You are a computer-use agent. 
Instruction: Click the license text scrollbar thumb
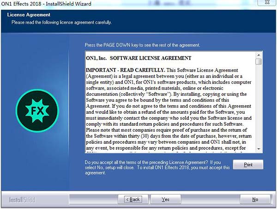tap(259, 62)
